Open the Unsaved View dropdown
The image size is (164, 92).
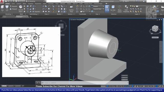pos(98,9)
